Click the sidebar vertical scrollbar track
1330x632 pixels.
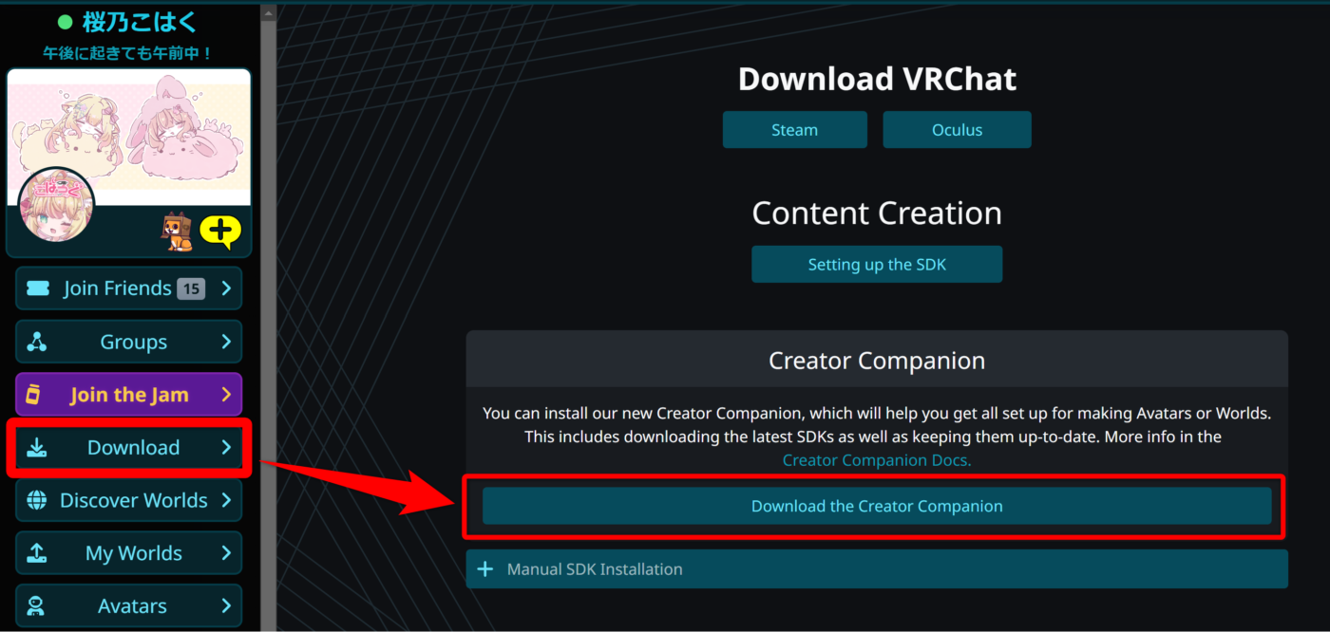click(x=268, y=326)
